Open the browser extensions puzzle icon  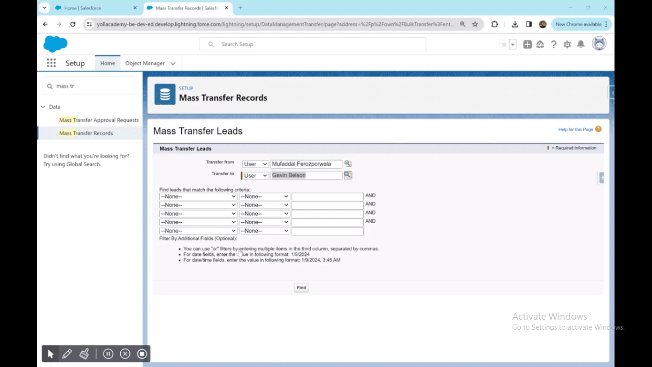coord(494,24)
